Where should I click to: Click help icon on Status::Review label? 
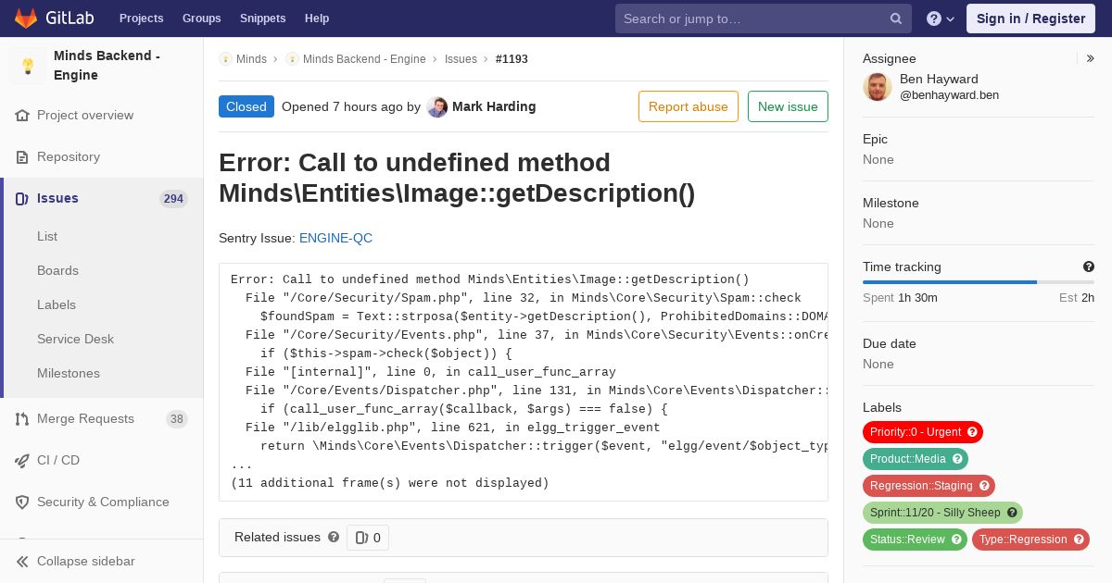956,540
